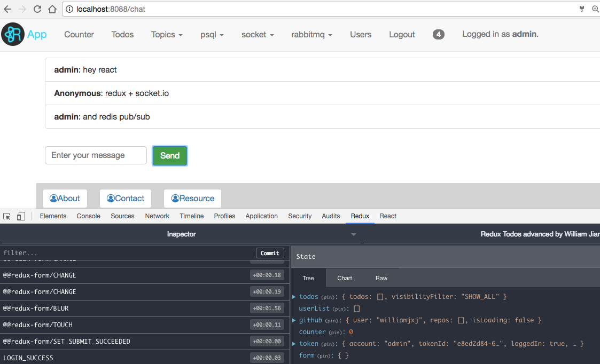The width and height of the screenshot is (600, 364).
Task: Switch to the Tree state view tab
Action: coord(308,278)
